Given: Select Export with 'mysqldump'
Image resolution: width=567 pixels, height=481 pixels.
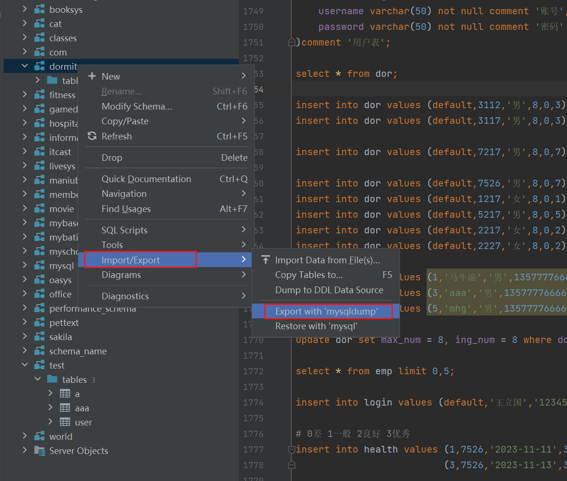Looking at the screenshot, I should (x=325, y=311).
